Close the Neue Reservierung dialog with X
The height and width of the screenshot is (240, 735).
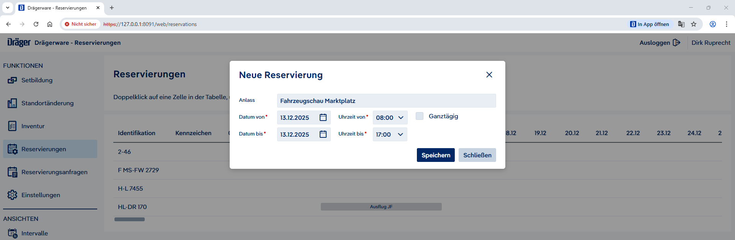[489, 75]
